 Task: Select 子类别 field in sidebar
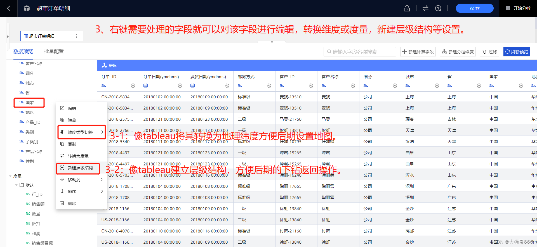point(32,142)
